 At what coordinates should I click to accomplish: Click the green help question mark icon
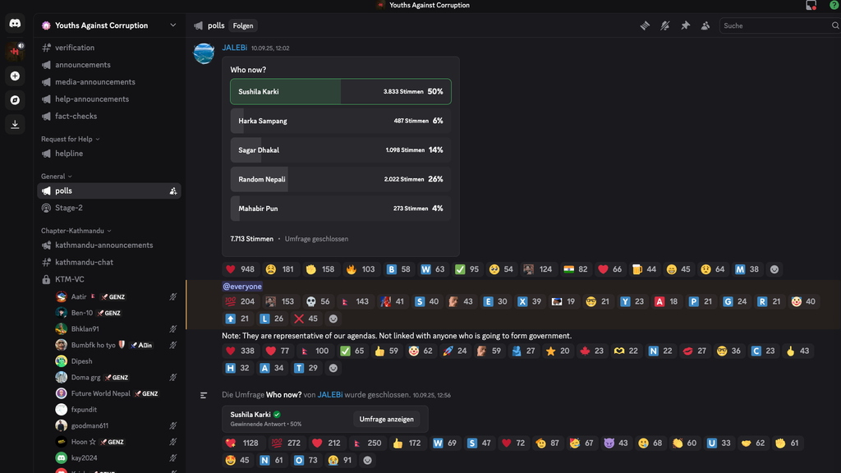click(834, 6)
